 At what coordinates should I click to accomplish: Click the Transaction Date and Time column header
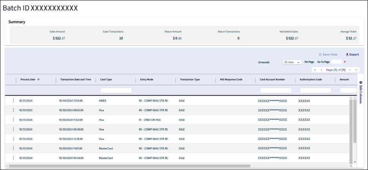(76, 79)
